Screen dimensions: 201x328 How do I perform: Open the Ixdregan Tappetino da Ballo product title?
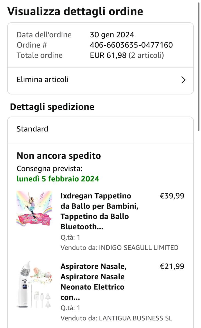click(x=99, y=211)
